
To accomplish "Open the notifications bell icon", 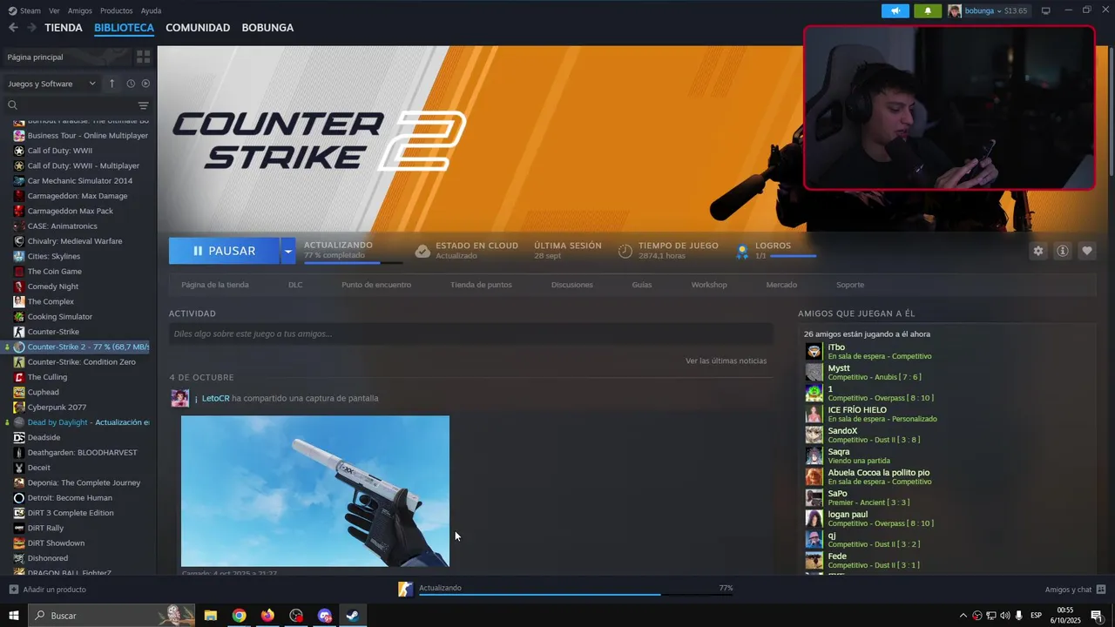I will (927, 10).
